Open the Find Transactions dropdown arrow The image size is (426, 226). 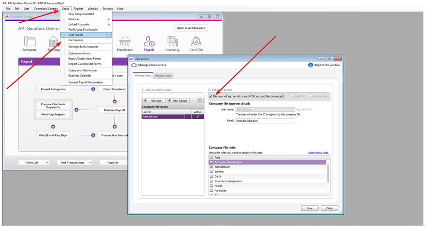[90, 162]
